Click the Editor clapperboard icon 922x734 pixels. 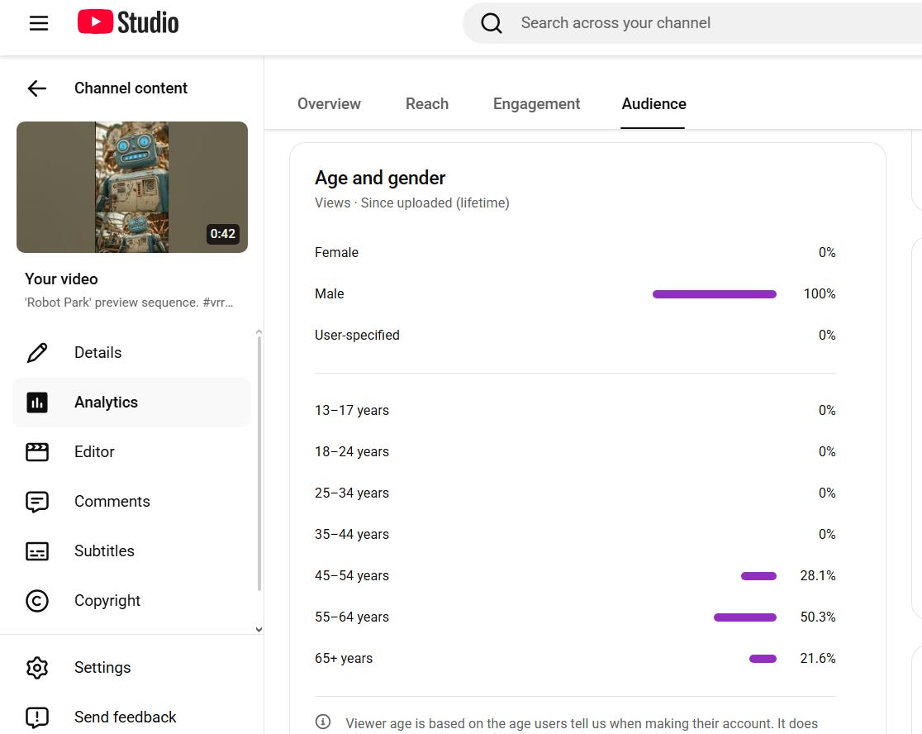click(x=37, y=451)
